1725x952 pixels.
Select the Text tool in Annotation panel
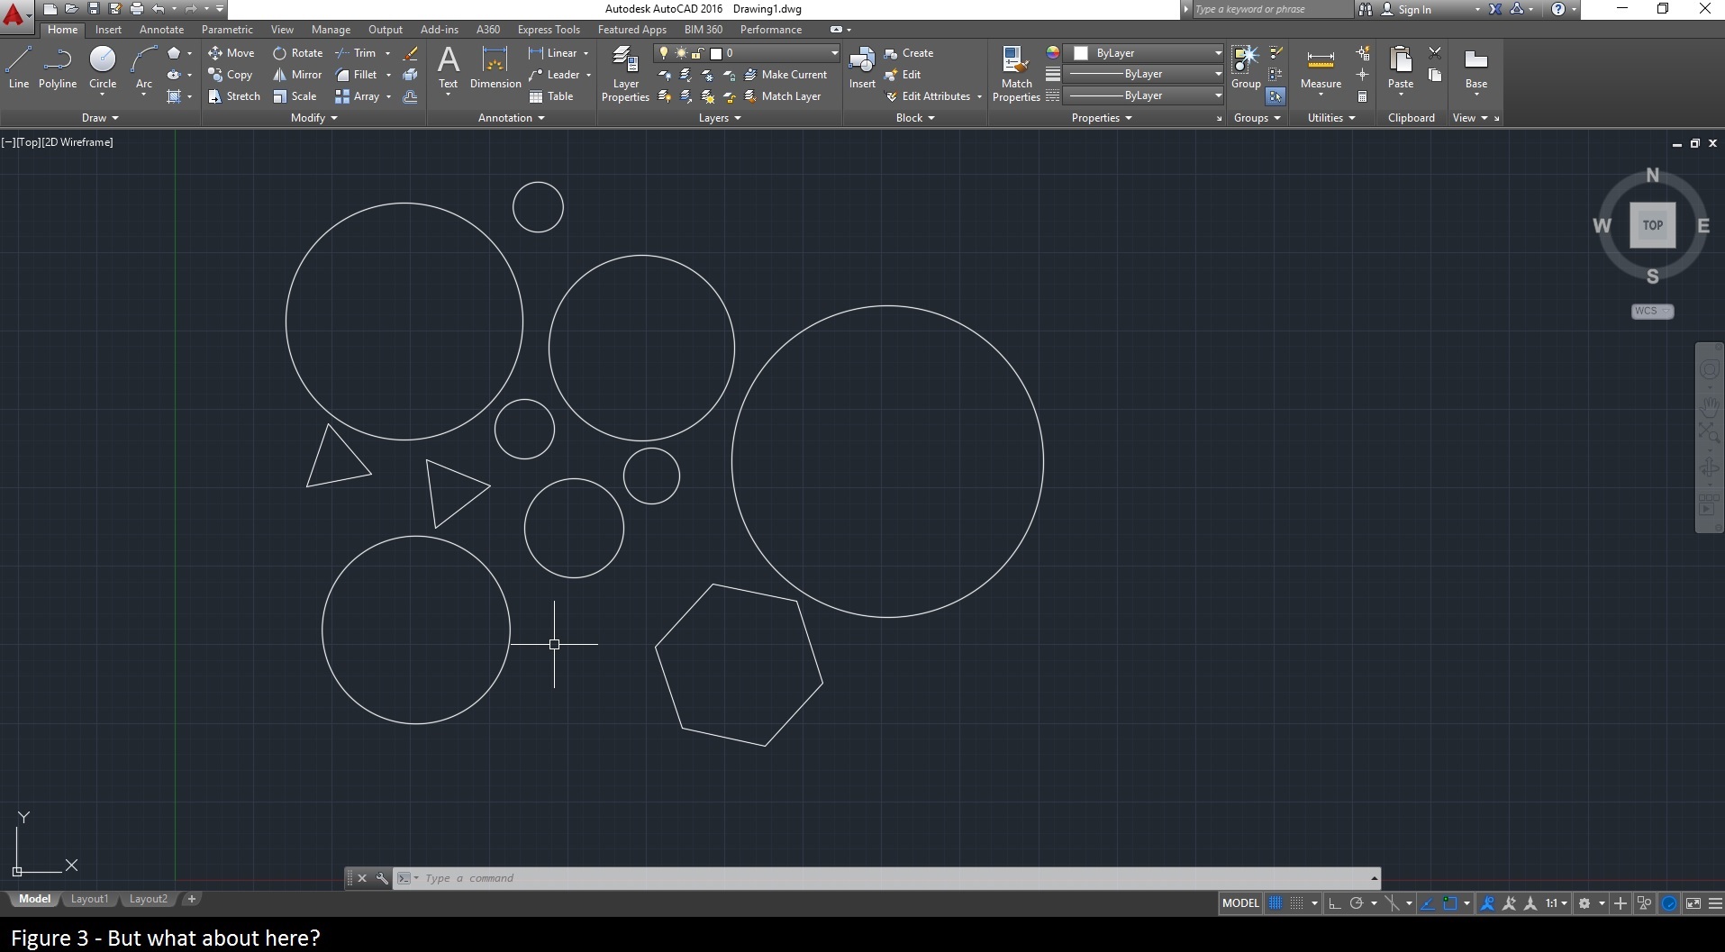[x=448, y=65]
